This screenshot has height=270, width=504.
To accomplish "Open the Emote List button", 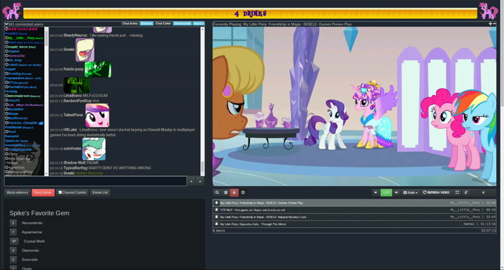I will (x=100, y=192).
